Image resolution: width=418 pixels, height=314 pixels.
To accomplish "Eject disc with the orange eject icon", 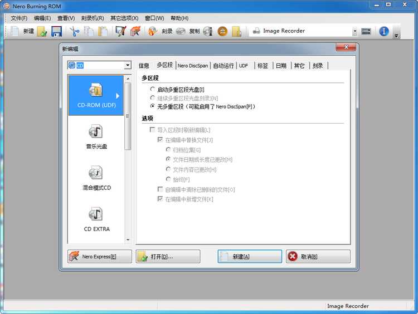I will point(222,31).
